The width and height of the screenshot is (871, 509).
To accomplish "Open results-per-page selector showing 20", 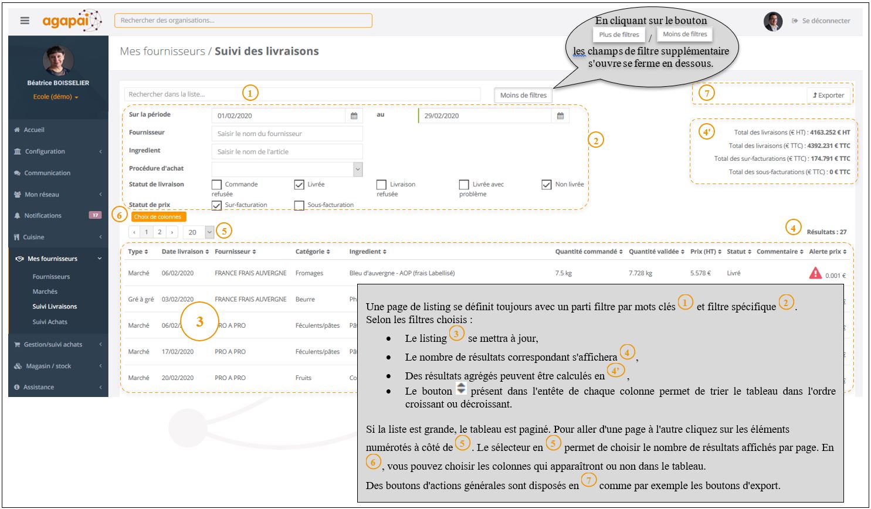I will (199, 232).
